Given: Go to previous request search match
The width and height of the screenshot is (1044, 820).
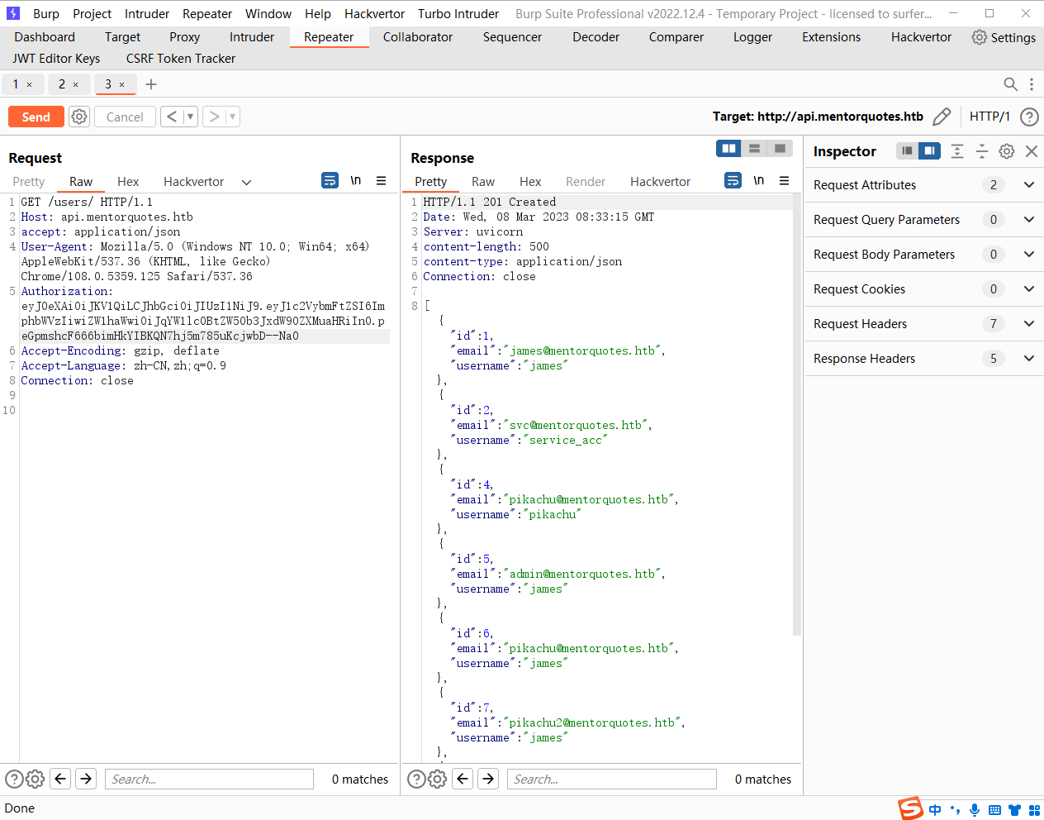Looking at the screenshot, I should (x=60, y=779).
